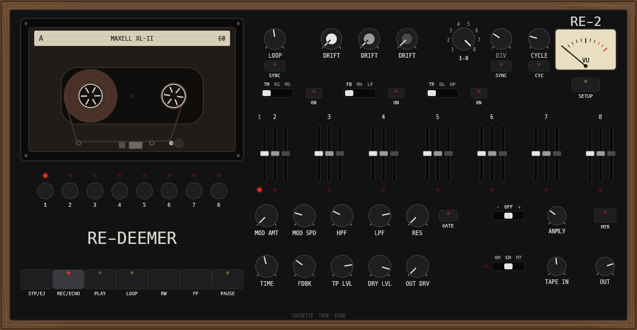Click the REC/ECHO transport button
The height and width of the screenshot is (330, 637).
click(68, 279)
